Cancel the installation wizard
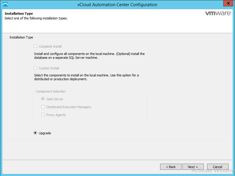This screenshot has height=176, width=235. (217, 167)
